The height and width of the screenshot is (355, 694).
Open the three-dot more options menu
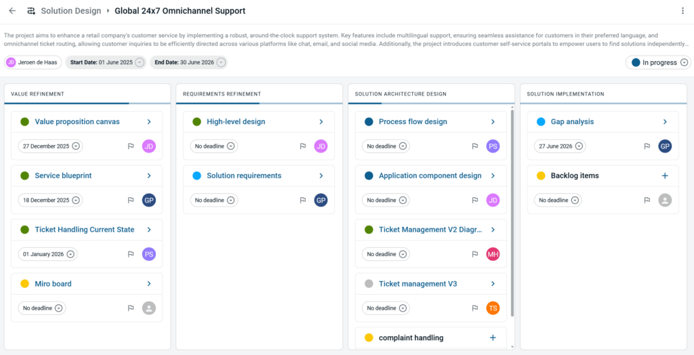click(x=683, y=11)
